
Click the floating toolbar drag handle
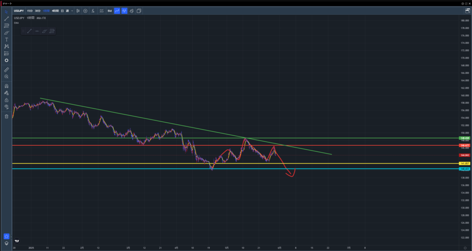click(23, 31)
